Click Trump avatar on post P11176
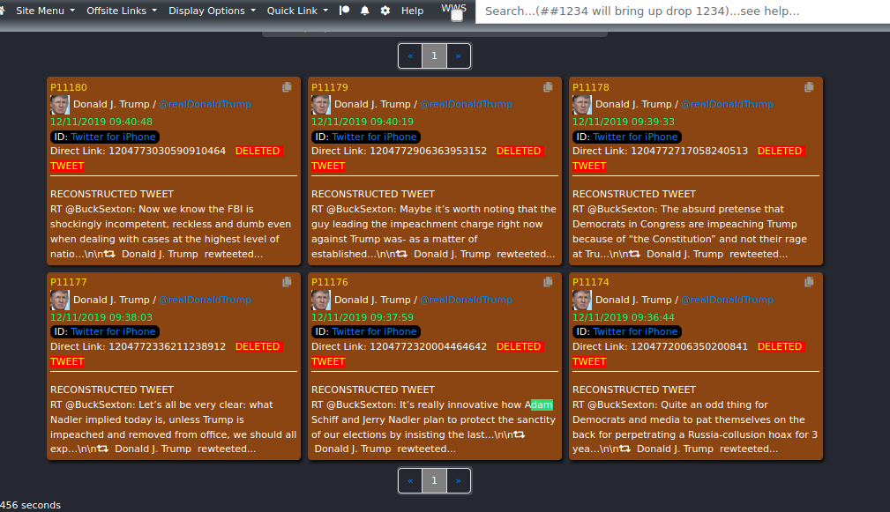This screenshot has width=890, height=512. pyautogui.click(x=321, y=300)
